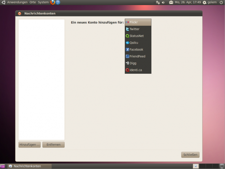Select Flickr from the account list
225x169 pixels.
(x=138, y=22)
